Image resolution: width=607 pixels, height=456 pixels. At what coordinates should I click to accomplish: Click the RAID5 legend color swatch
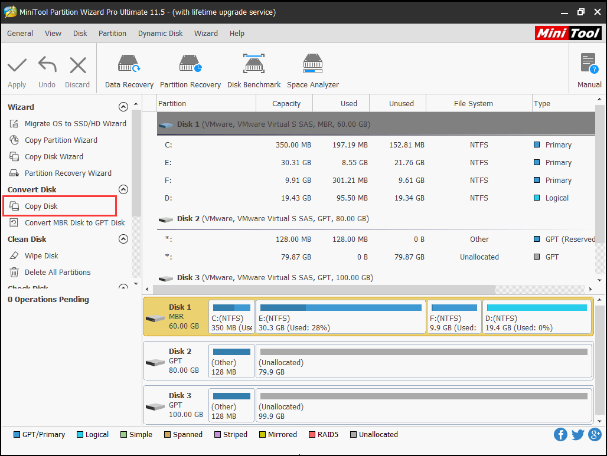(312, 435)
